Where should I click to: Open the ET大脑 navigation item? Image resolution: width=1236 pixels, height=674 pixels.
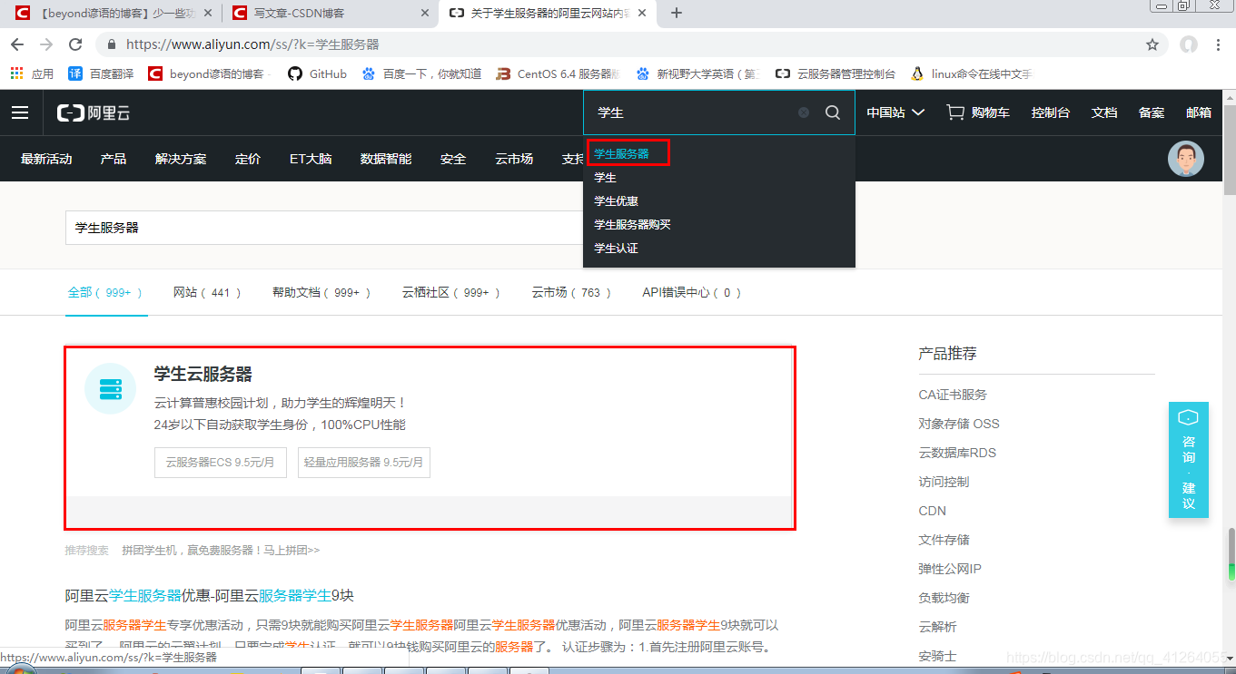(311, 159)
